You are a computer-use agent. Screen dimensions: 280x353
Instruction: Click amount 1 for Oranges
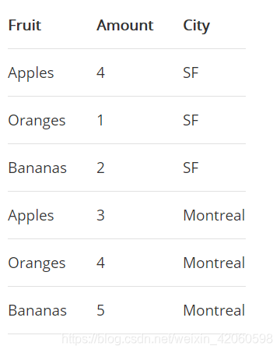[x=100, y=120]
